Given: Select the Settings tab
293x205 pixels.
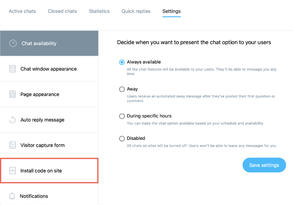Looking at the screenshot, I should click(x=172, y=11).
